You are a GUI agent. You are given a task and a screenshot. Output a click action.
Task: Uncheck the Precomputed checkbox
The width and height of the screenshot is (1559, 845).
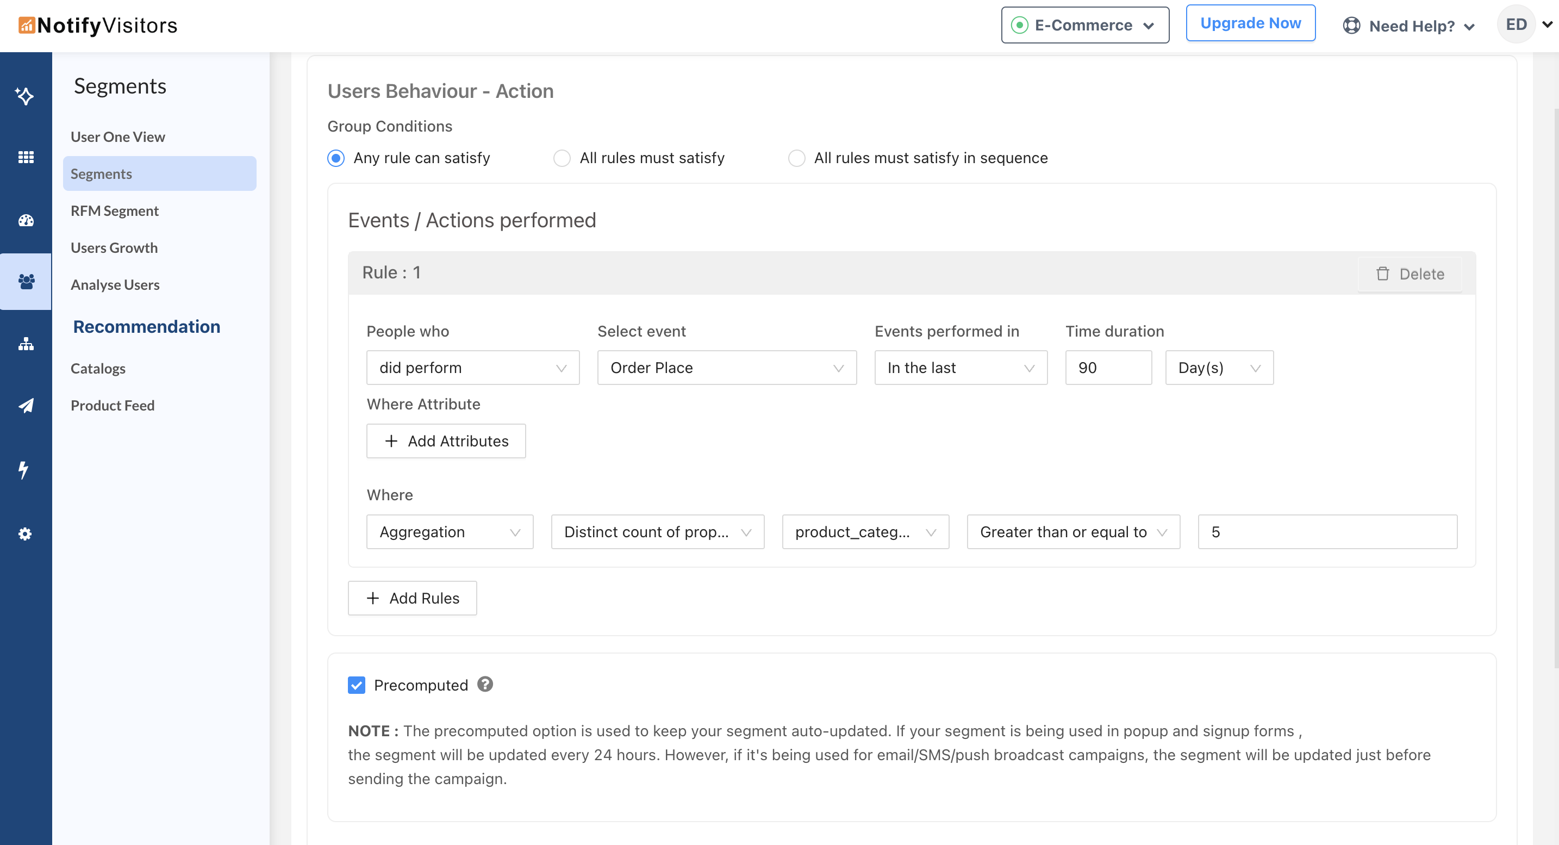(357, 685)
